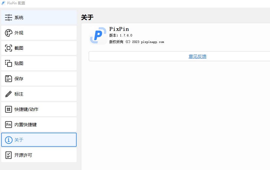Click the pencil icon for 标注
The width and height of the screenshot is (270, 170).
(x=9, y=94)
